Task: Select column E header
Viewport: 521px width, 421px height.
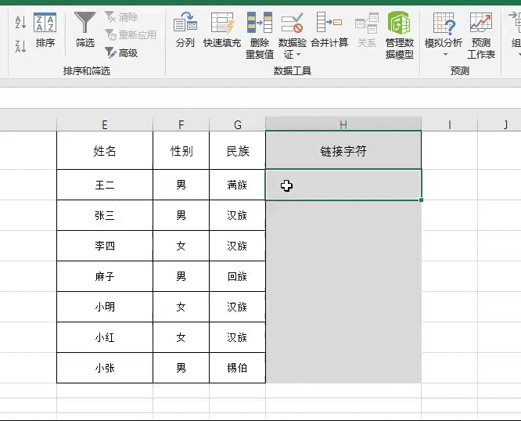Action: tap(105, 124)
